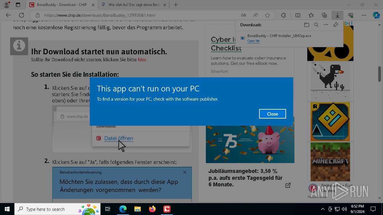Open the Copilot sidebar
The width and height of the screenshot is (383, 215).
tap(376, 15)
